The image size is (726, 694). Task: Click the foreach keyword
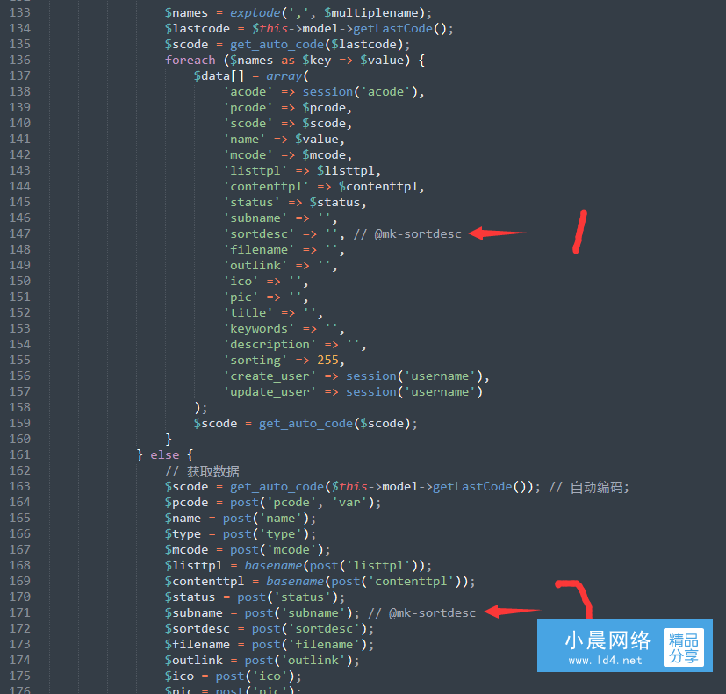(x=190, y=61)
